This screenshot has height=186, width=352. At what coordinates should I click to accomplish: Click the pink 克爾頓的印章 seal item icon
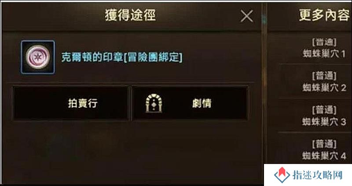pos(38,57)
